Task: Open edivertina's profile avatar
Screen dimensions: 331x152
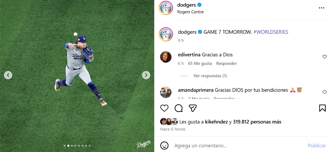Action: (166, 57)
